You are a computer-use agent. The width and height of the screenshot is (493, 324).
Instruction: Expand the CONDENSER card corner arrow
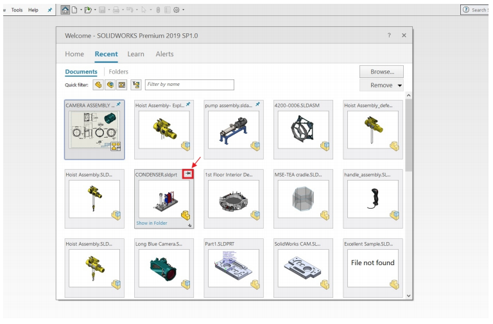coord(190,225)
